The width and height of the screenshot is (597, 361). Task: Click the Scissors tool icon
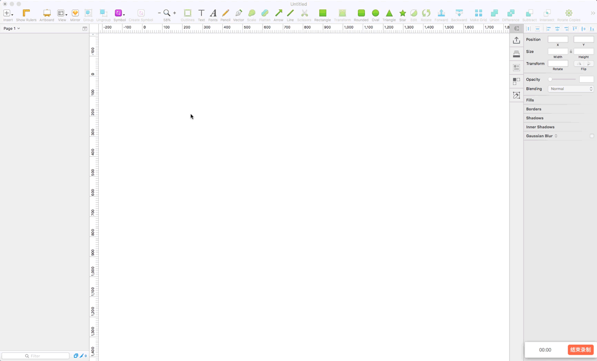(304, 13)
